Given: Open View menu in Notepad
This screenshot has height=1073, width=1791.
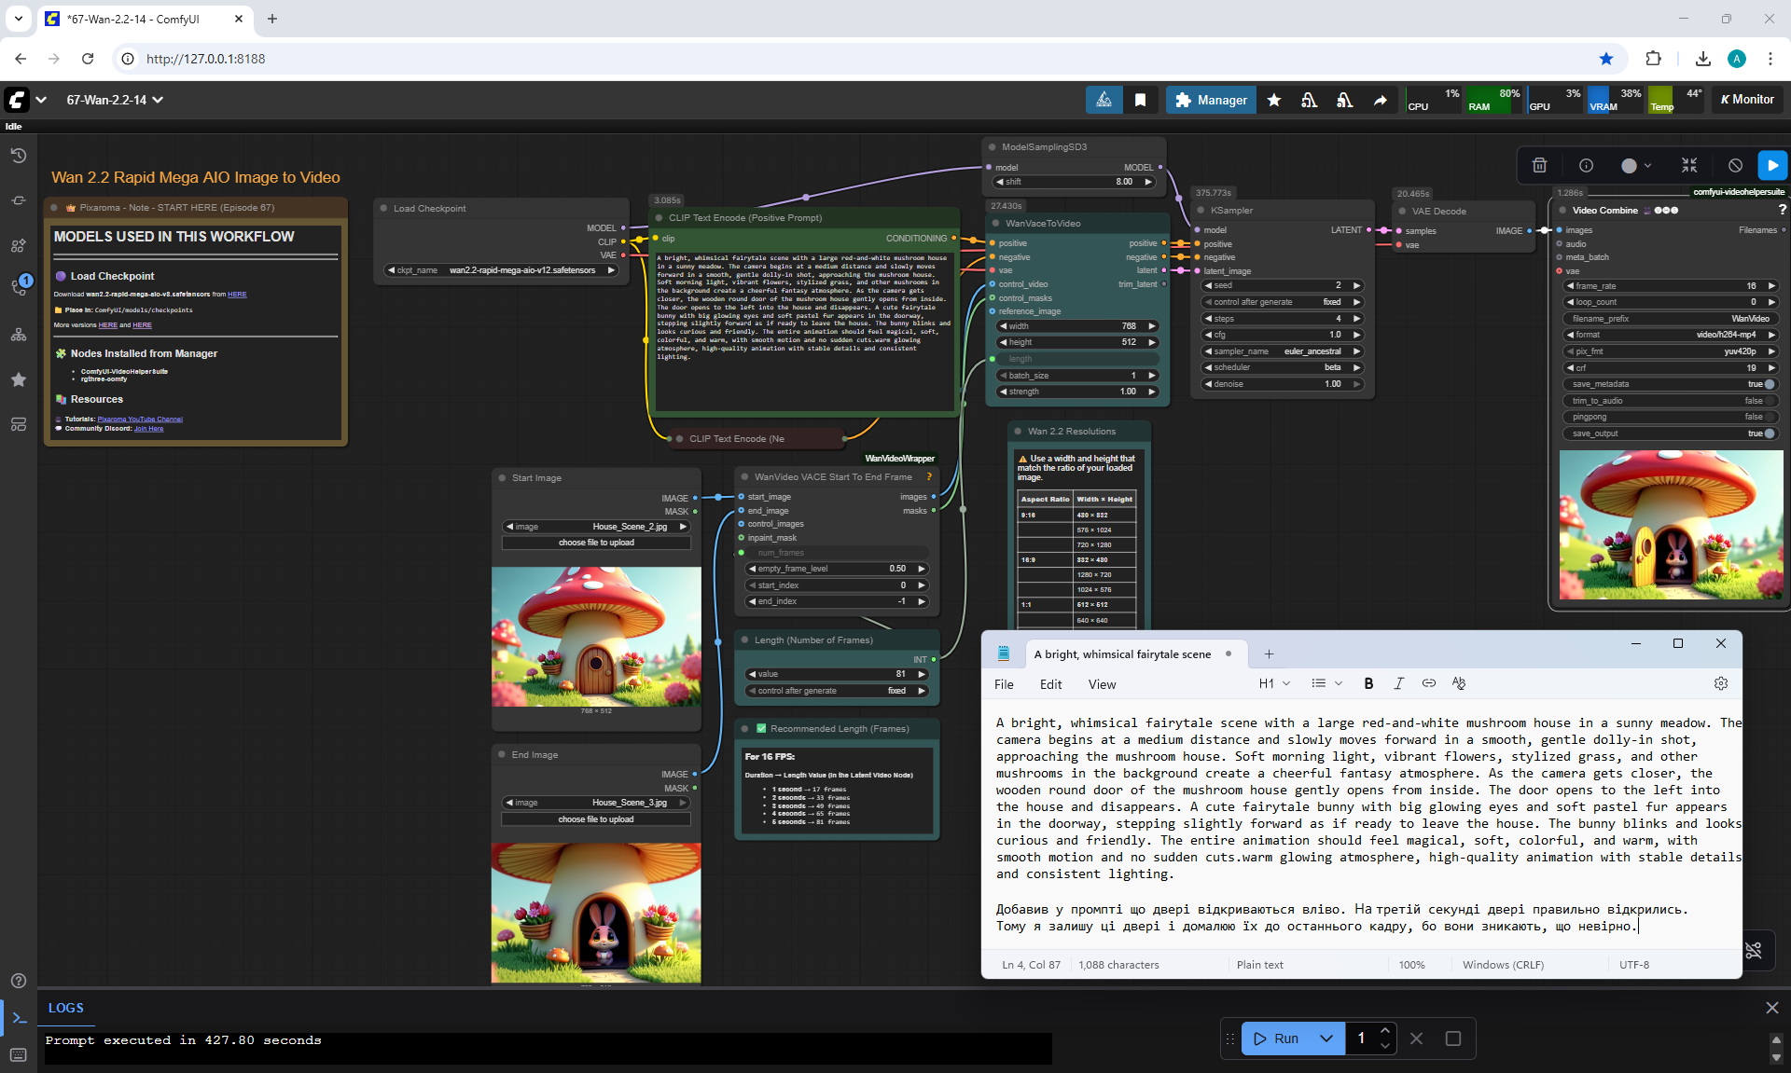Looking at the screenshot, I should click(1102, 684).
